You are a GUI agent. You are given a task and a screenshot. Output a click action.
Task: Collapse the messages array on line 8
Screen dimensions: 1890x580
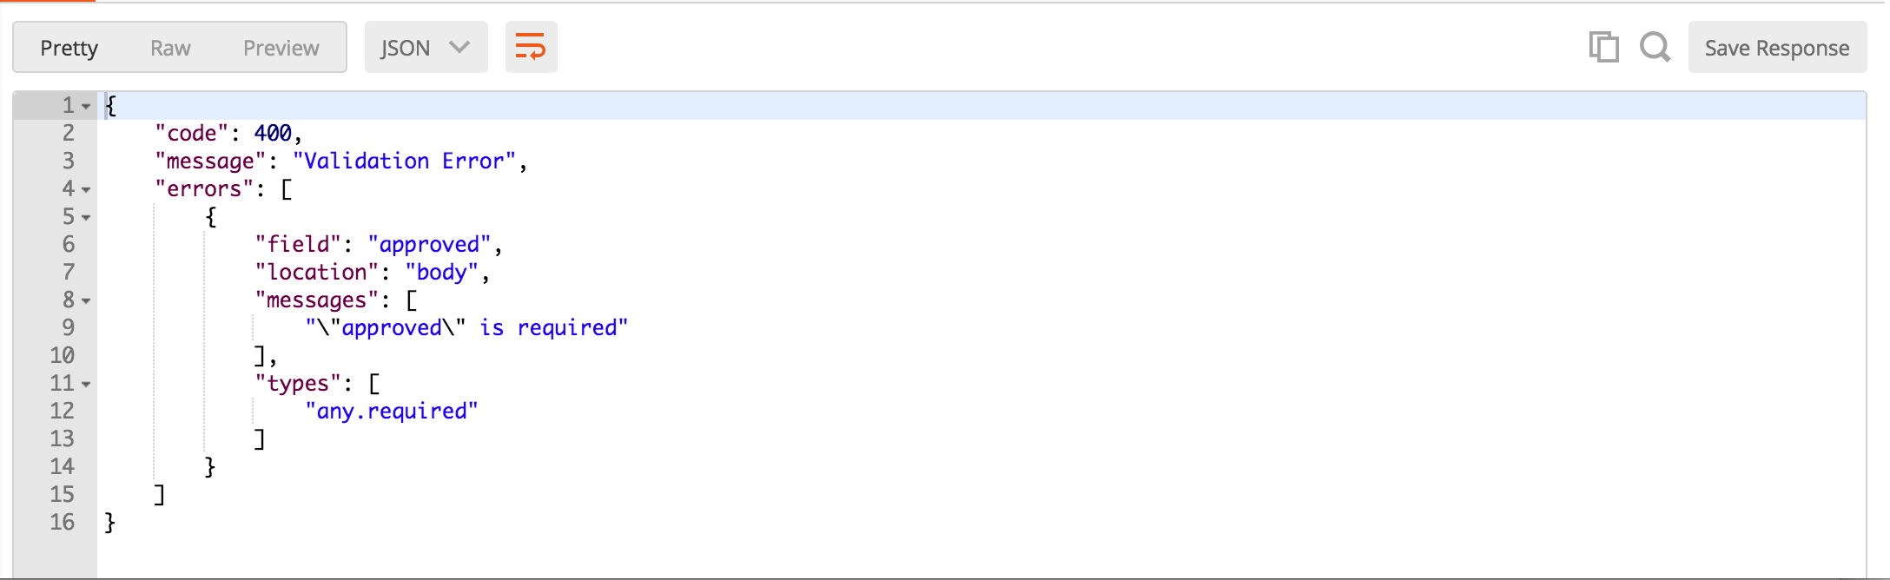click(x=86, y=301)
